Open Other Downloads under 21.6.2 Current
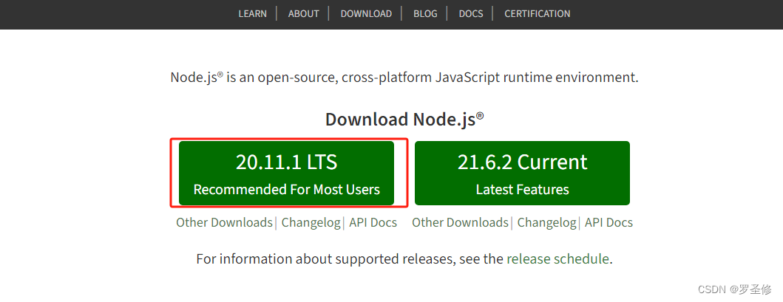The width and height of the screenshot is (783, 302). pos(460,222)
